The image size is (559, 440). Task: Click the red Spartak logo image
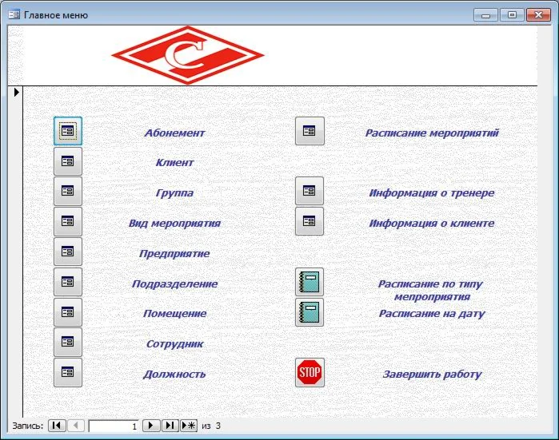(x=187, y=55)
